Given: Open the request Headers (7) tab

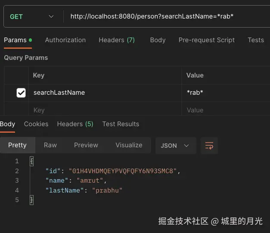Looking at the screenshot, I should [117, 40].
